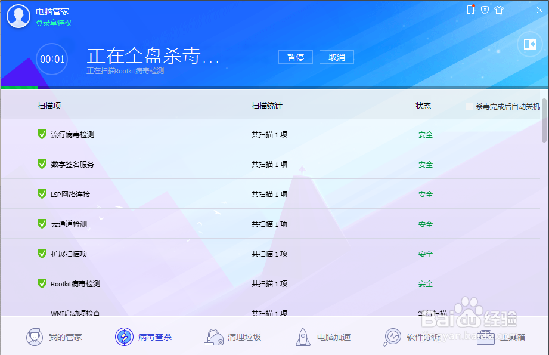This screenshot has width=549, height=355.
Task: Click the green shield beside Rootkit病毒检测
Action: pyautogui.click(x=42, y=283)
